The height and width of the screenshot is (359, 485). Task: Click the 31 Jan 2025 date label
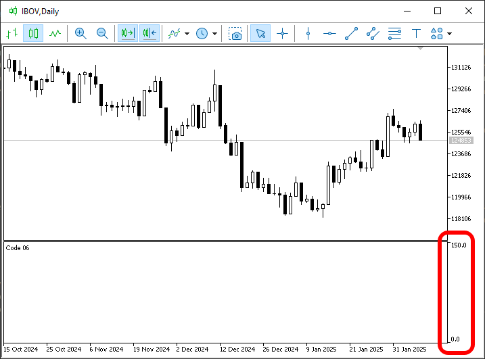coord(409,349)
